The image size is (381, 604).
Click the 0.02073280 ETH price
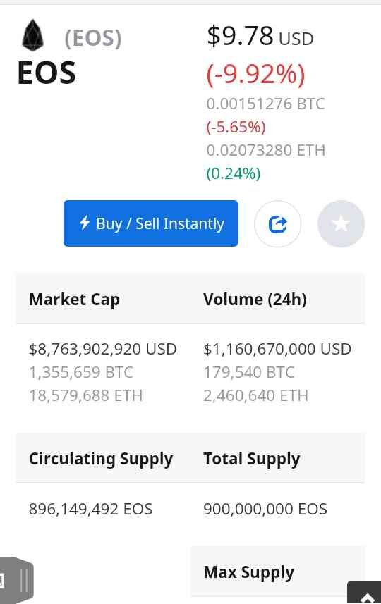266,150
